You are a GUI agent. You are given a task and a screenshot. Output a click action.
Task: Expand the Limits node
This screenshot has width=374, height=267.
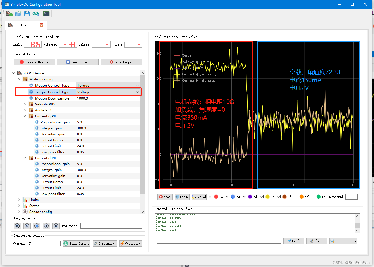19,200
